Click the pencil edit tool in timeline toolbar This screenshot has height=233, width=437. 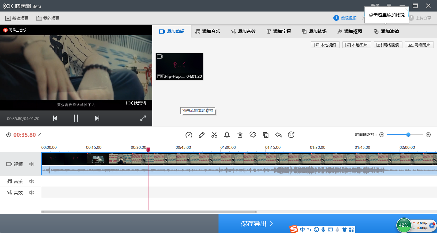(202, 135)
